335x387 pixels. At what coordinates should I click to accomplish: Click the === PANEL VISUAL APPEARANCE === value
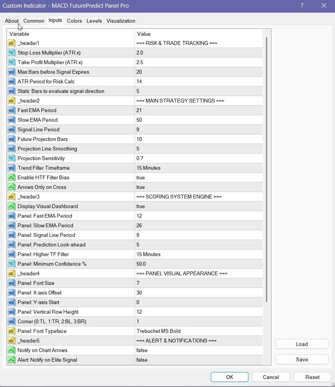click(182, 273)
